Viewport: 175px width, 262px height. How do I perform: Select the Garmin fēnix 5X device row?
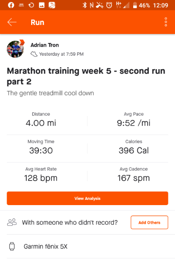pyautogui.click(x=88, y=246)
